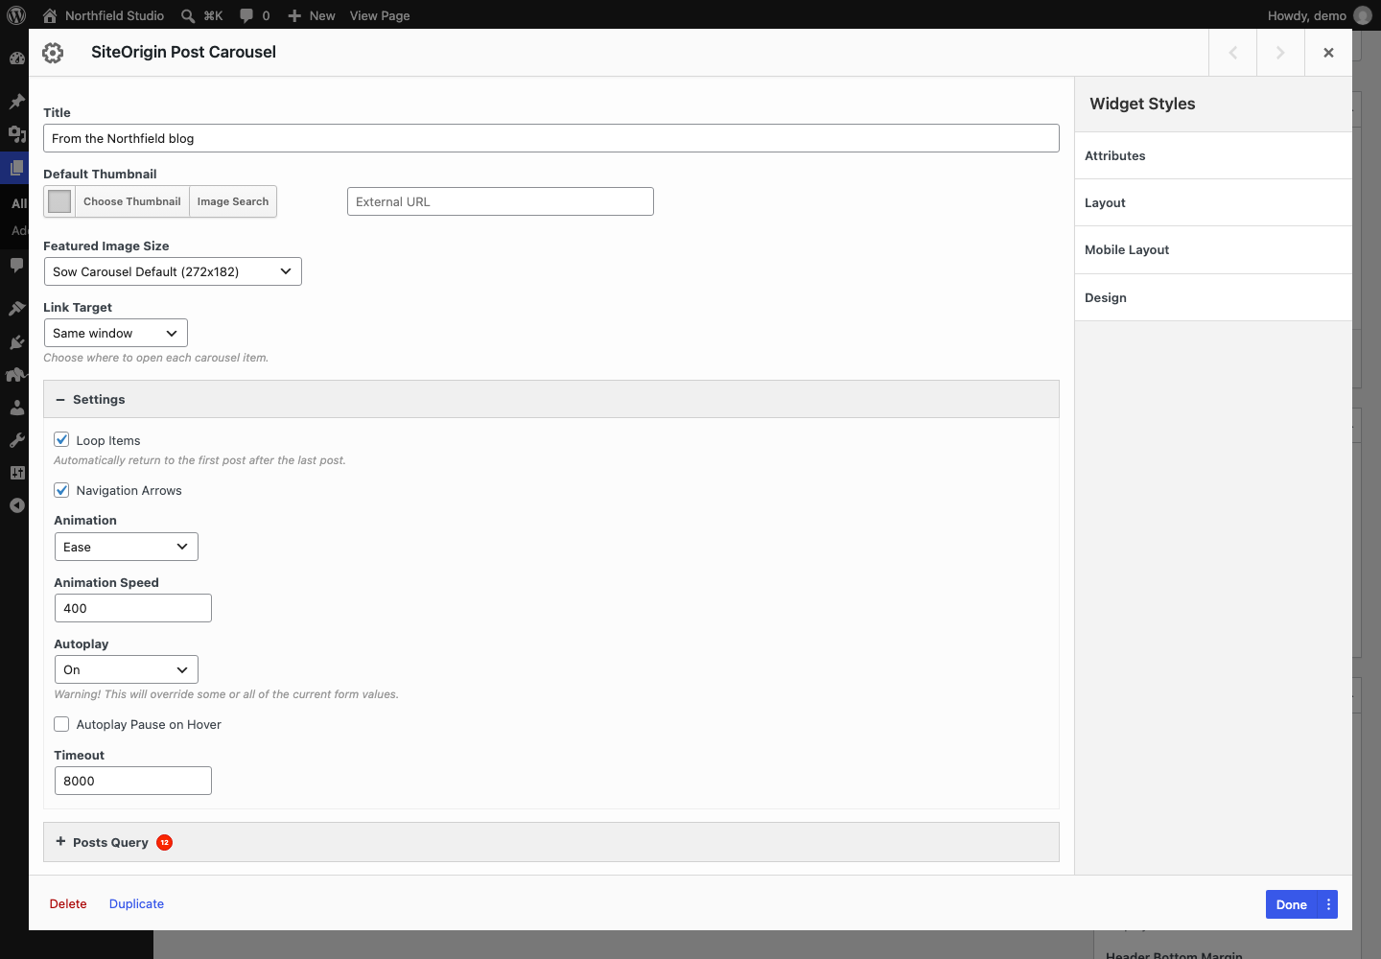Viewport: 1381px width, 959px height.
Task: Open Appearance brush icon in sidebar
Action: pyautogui.click(x=16, y=308)
